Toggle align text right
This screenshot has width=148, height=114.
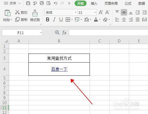coord(131,20)
